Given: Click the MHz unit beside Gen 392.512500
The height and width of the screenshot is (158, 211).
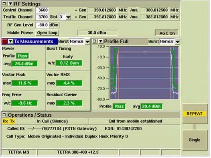Looking at the screenshot, I should [x=123, y=17].
